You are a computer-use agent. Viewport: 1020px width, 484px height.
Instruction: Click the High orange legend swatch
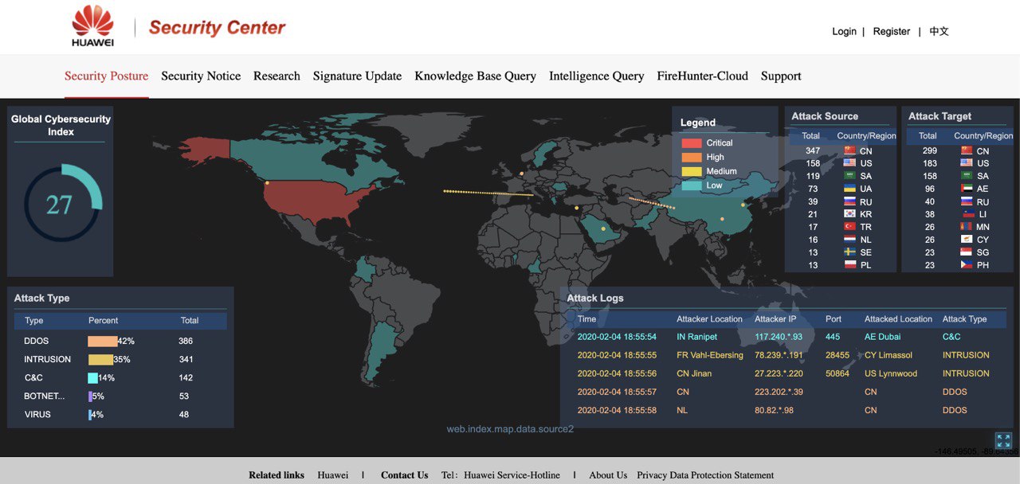coord(691,158)
